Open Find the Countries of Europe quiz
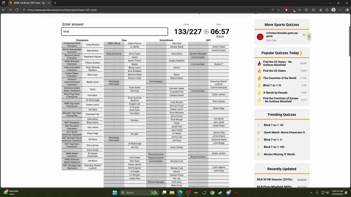351x197 pixels. click(281, 100)
